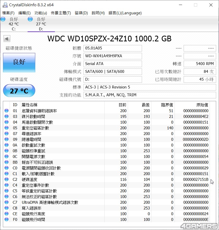
Task: Select the 重定位磁區計數 attribute row
Action: 106,128
